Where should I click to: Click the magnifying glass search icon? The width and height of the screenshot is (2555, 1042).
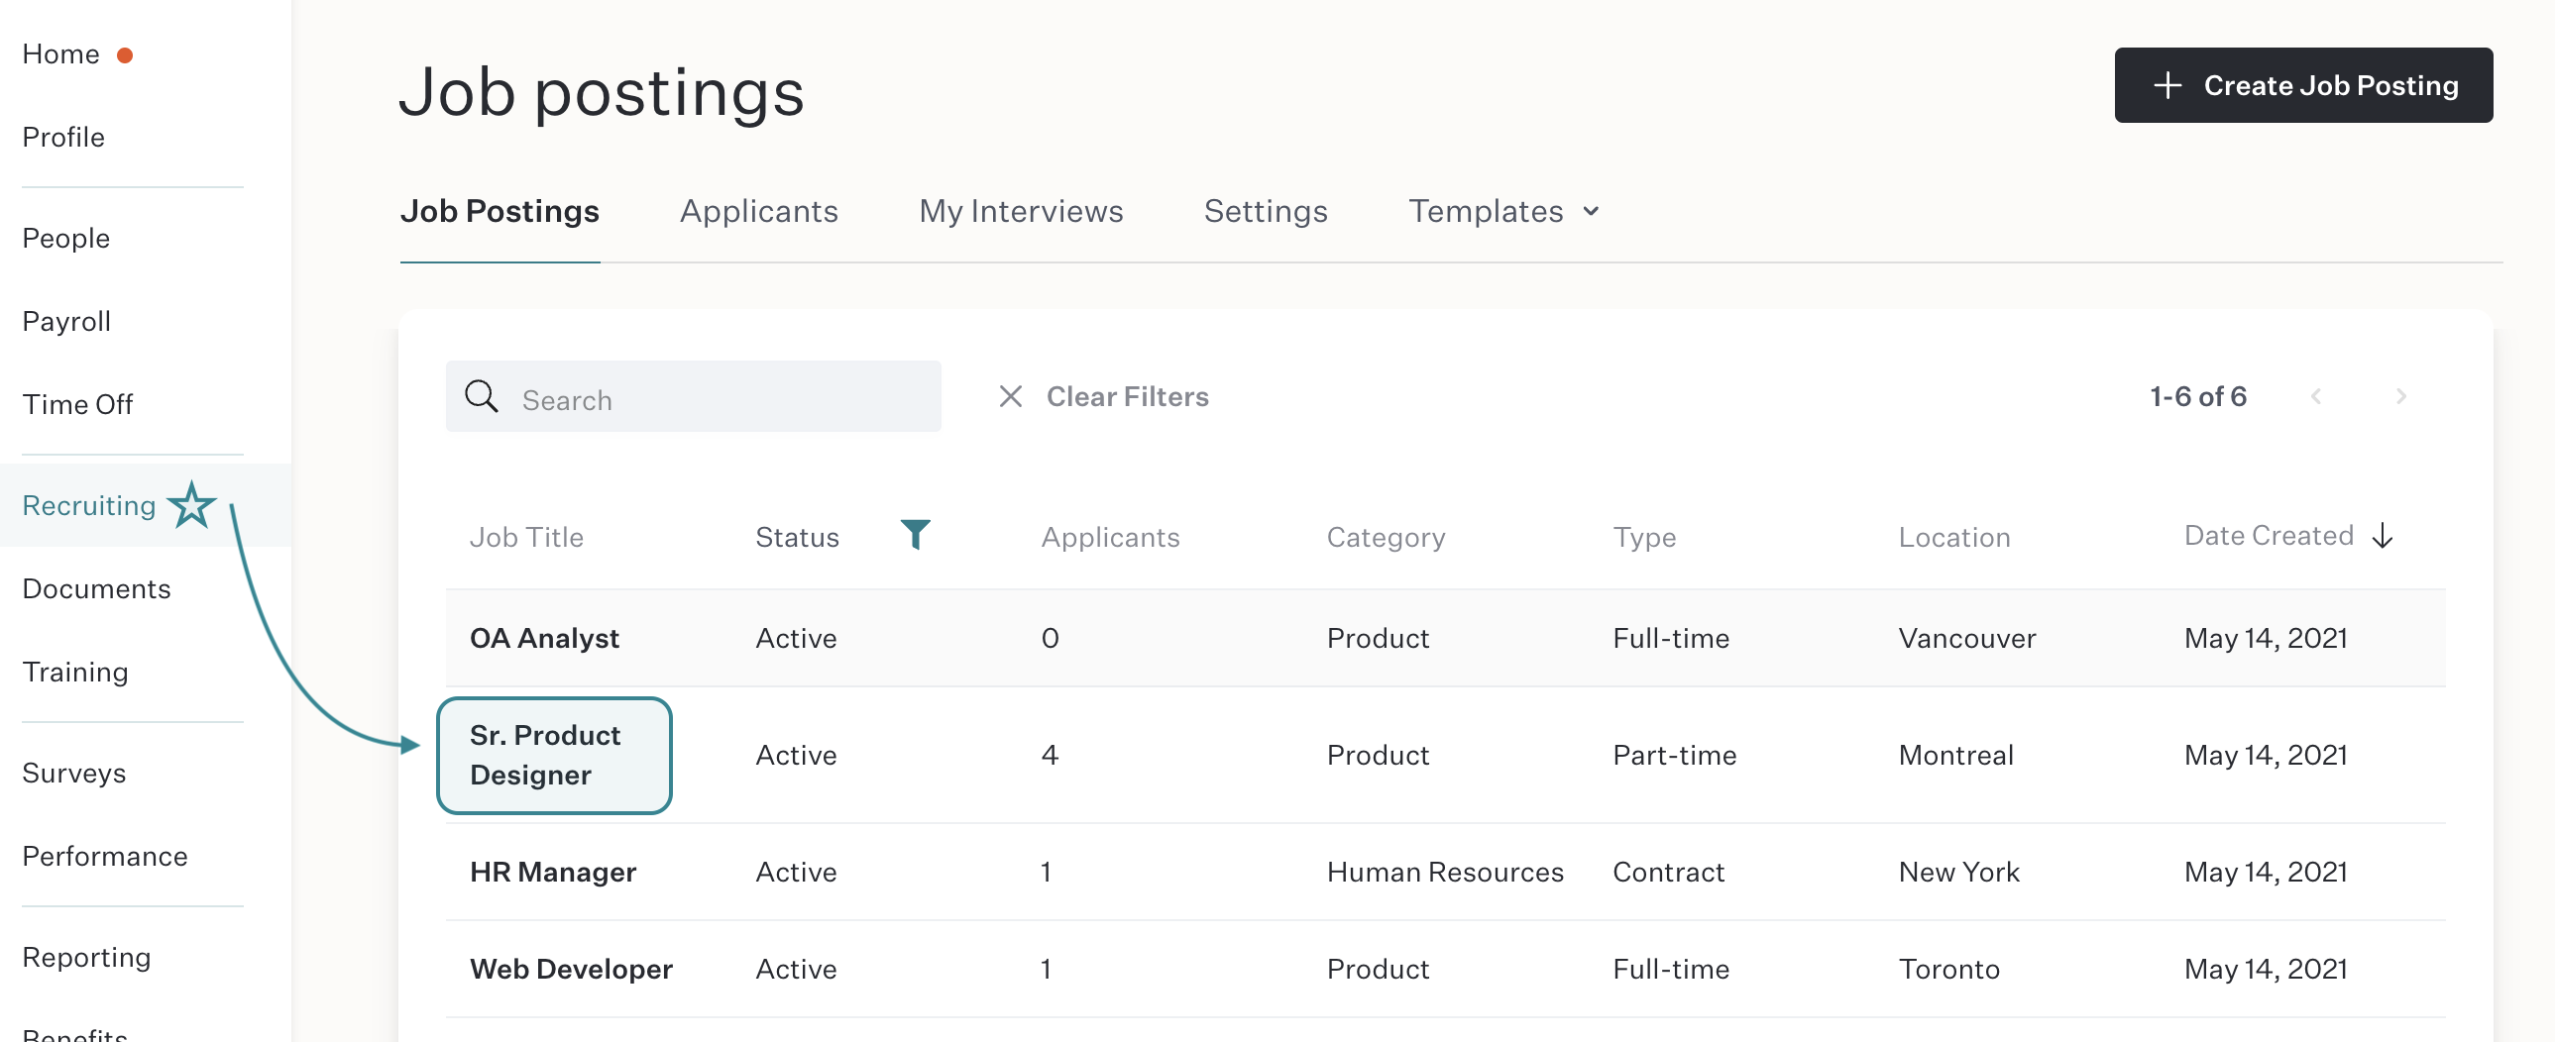click(482, 396)
